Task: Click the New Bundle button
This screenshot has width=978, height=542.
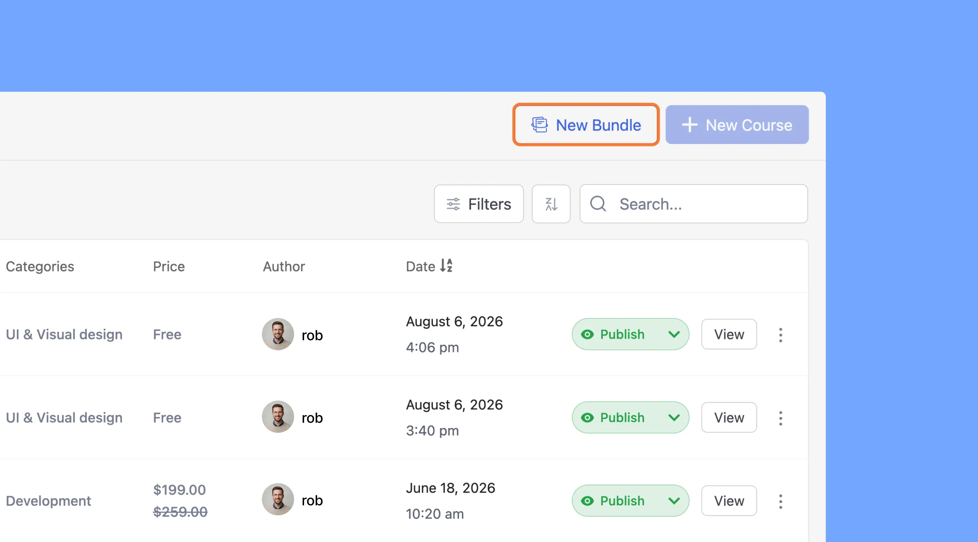Action: pos(586,125)
